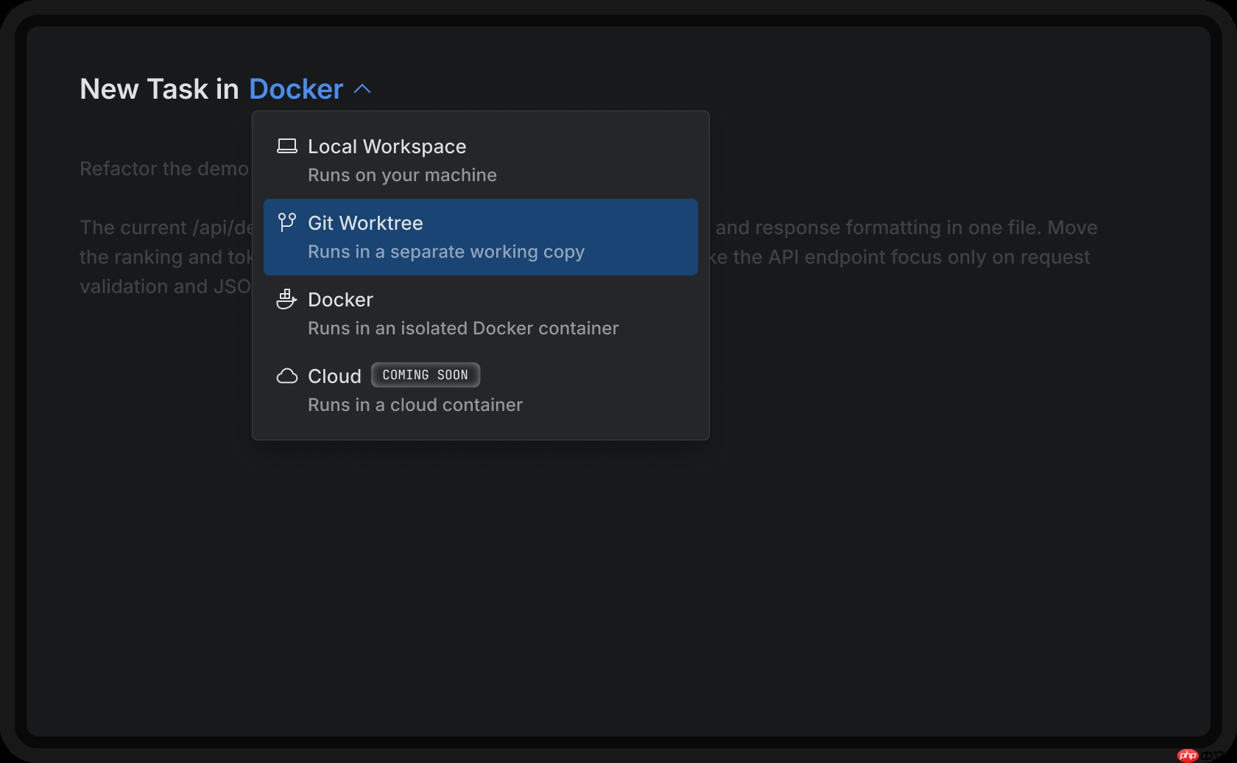Select the Cloud menu entry
The width and height of the screenshot is (1237, 763).
[x=334, y=376]
